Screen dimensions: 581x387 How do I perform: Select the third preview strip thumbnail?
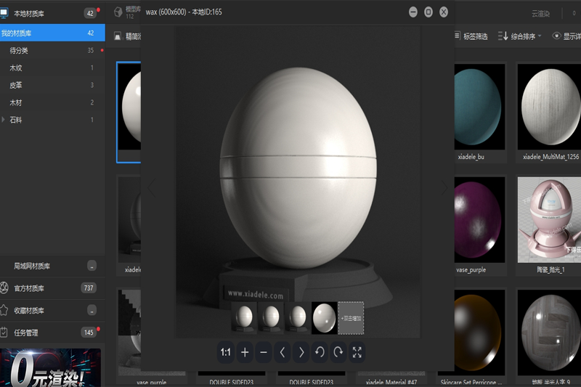pyautogui.click(x=298, y=318)
